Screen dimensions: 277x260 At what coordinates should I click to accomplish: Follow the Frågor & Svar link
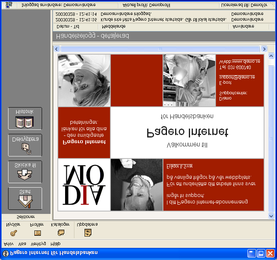(x=180, y=166)
